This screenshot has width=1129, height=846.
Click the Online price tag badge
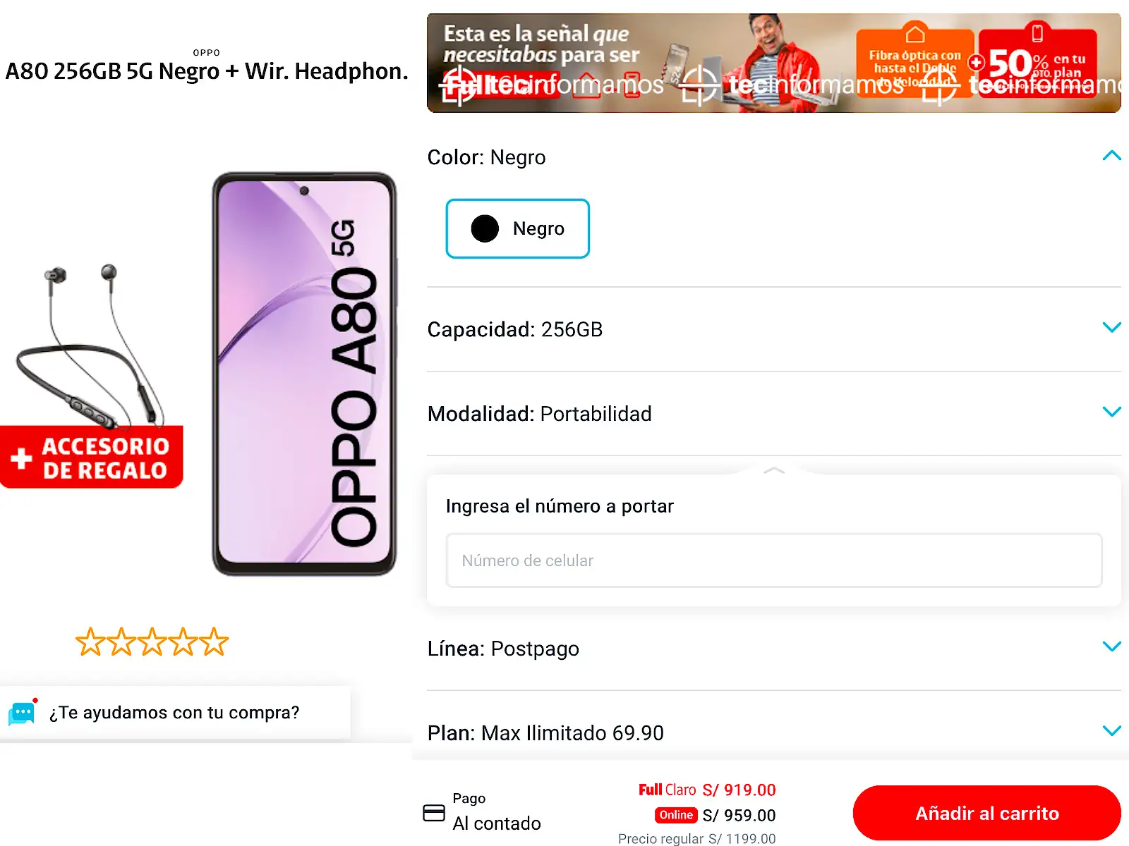coord(676,815)
